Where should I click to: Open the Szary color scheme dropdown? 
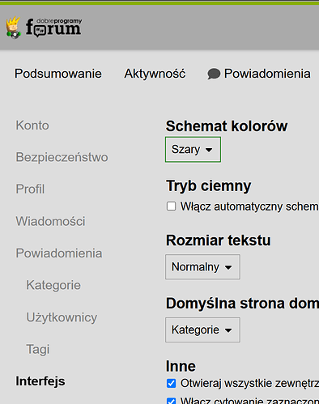tap(193, 150)
